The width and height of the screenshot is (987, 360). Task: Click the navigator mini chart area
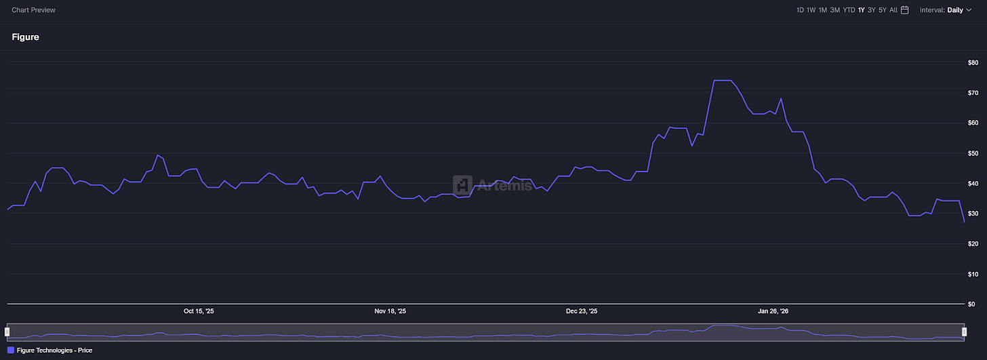(x=485, y=332)
